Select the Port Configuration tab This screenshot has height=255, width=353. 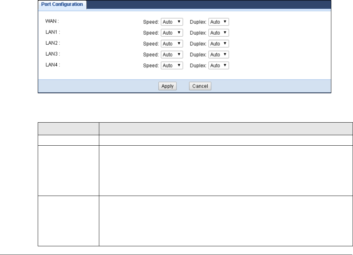point(62,5)
